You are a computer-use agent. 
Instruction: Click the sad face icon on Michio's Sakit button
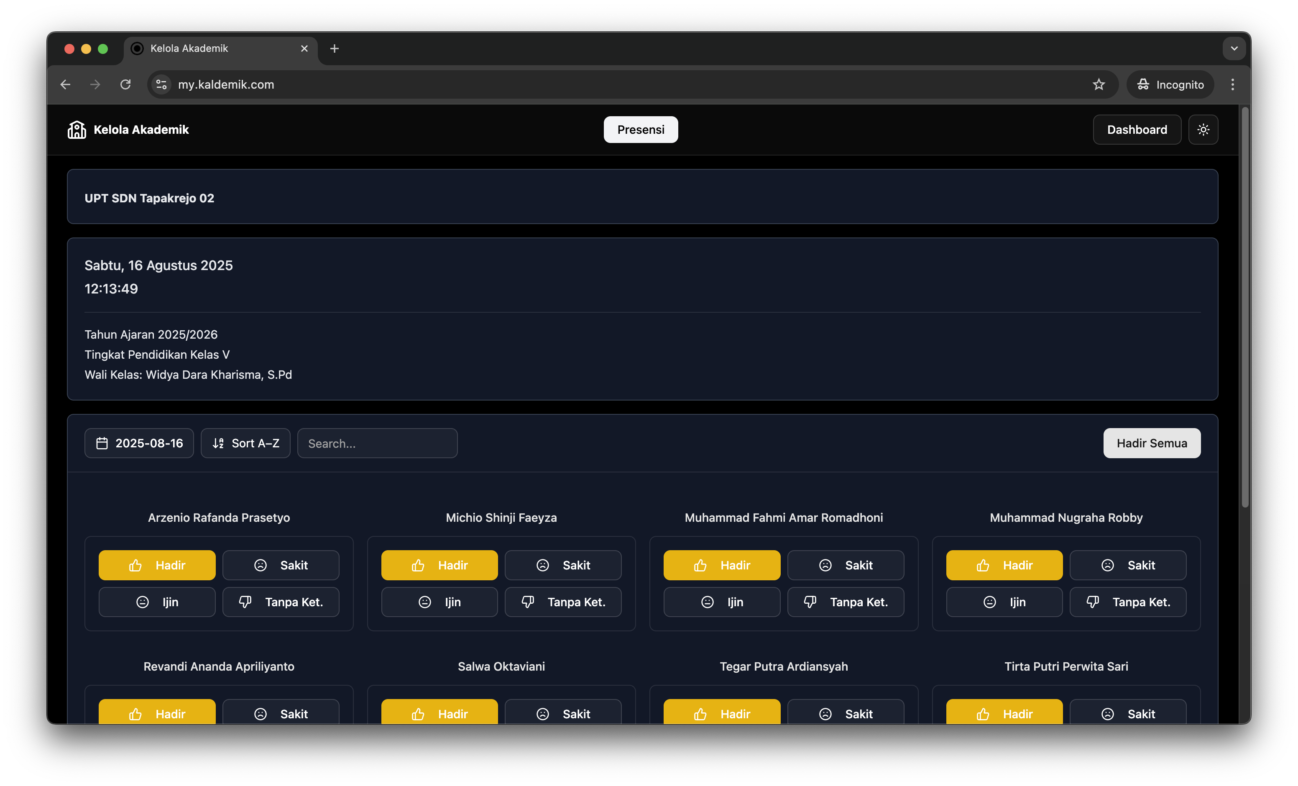click(x=543, y=565)
